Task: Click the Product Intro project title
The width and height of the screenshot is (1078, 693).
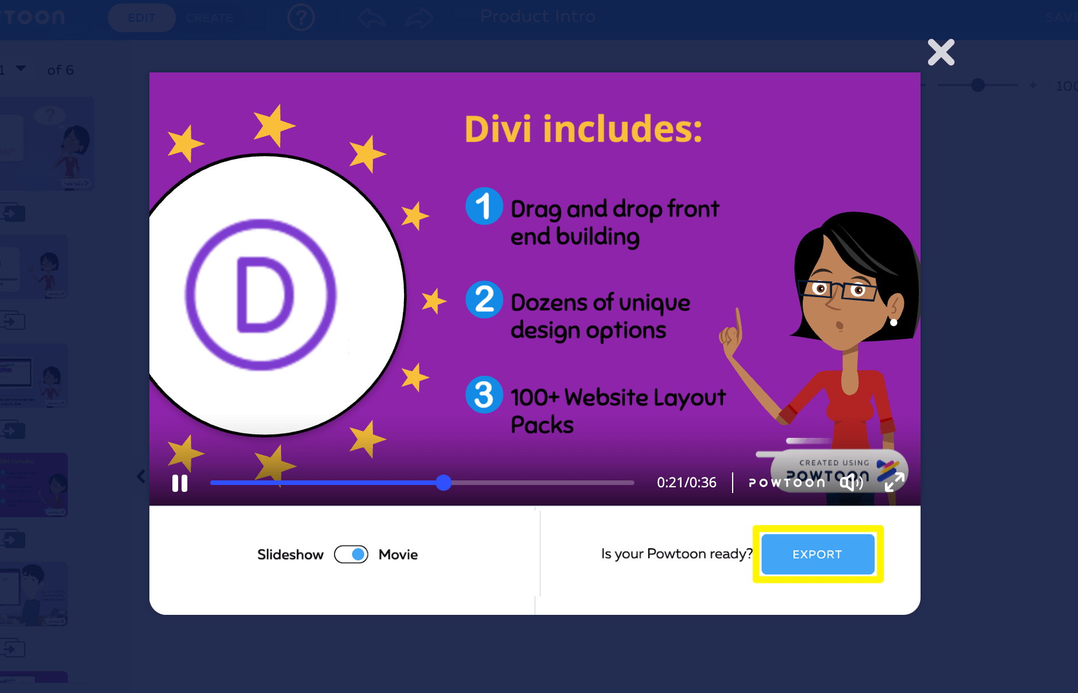Action: (538, 16)
